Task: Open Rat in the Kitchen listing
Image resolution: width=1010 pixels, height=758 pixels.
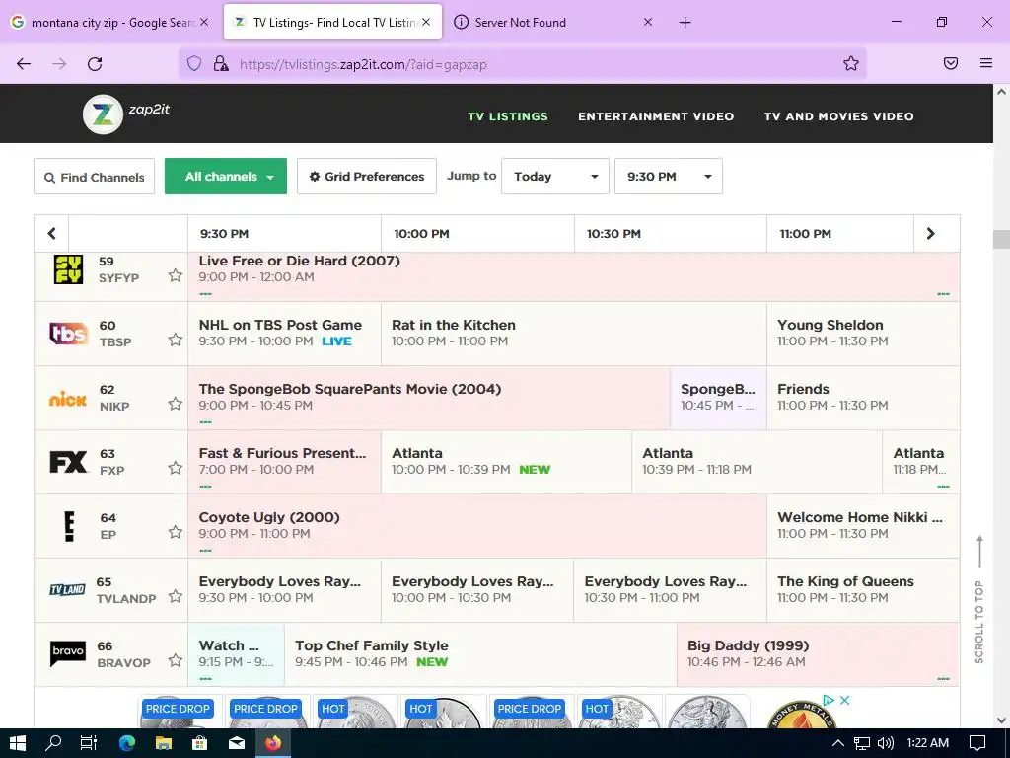Action: point(574,334)
